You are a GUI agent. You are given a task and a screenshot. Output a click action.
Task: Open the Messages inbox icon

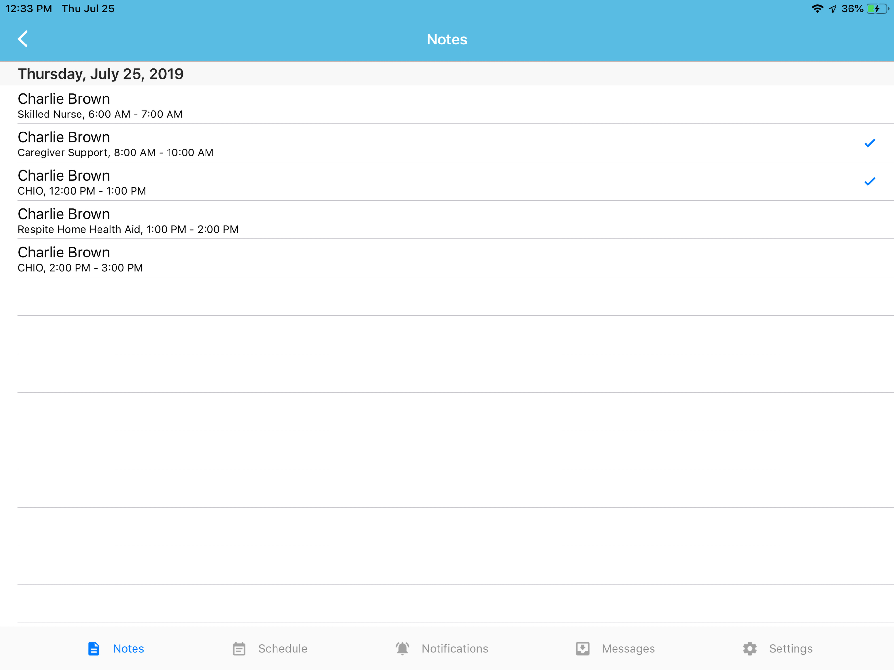[x=582, y=649]
